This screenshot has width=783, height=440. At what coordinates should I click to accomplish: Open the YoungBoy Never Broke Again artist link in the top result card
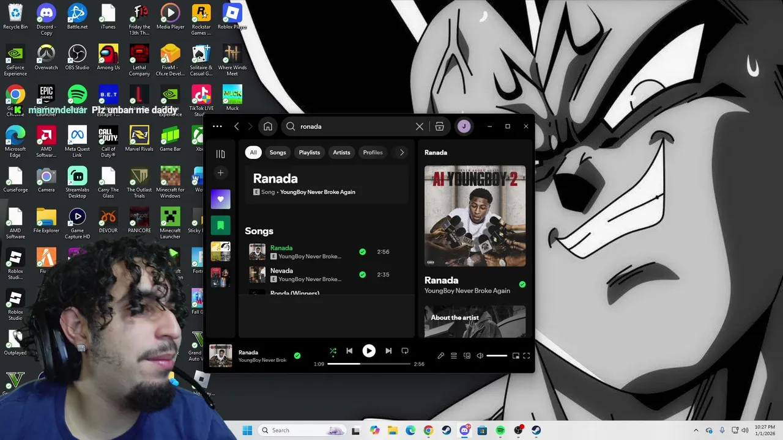pyautogui.click(x=317, y=192)
